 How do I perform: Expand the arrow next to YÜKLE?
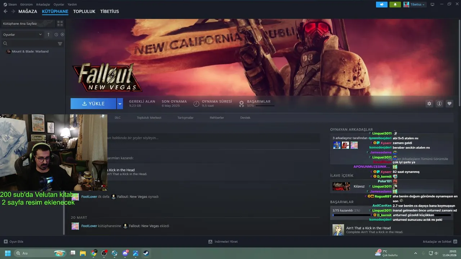[120, 104]
